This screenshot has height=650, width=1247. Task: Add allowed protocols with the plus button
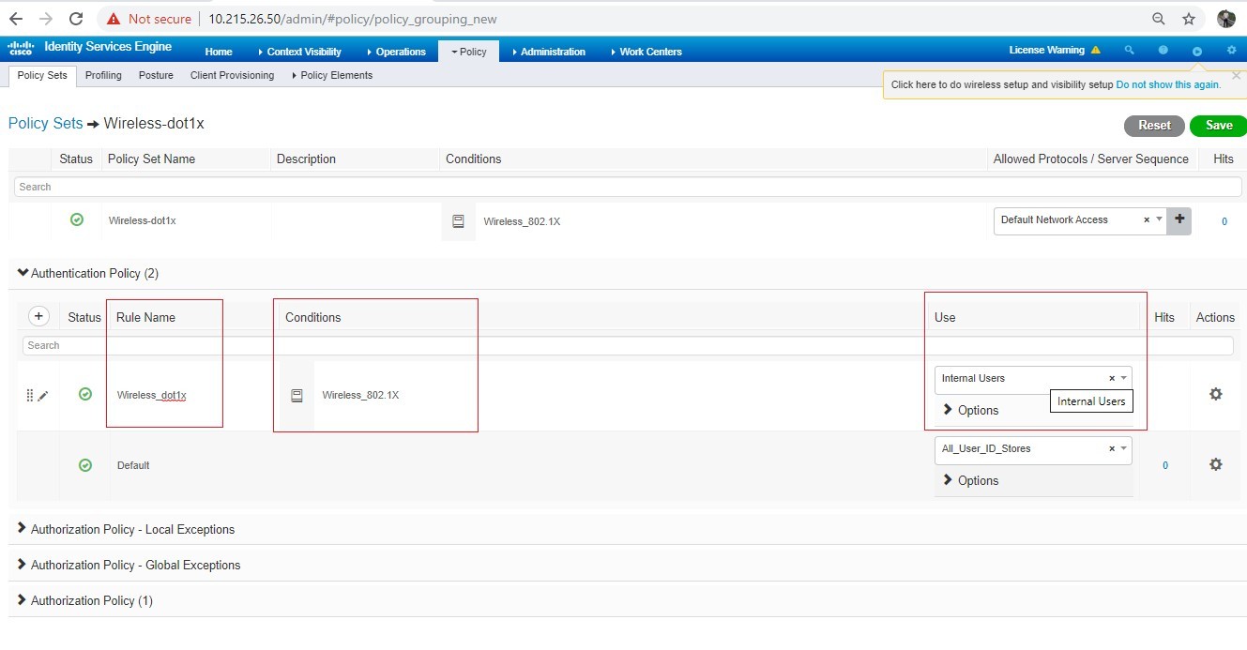(x=1179, y=220)
